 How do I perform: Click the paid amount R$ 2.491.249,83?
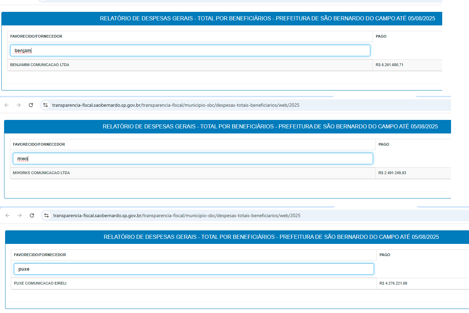[x=392, y=173]
